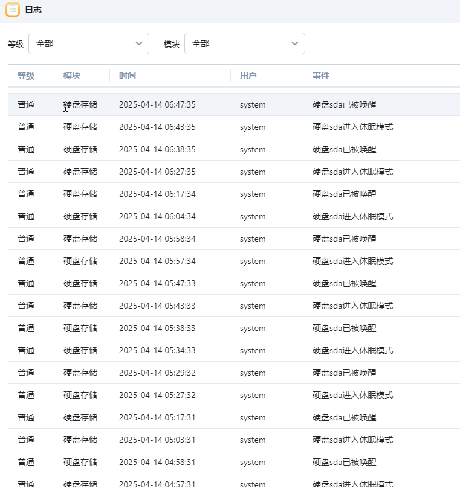Click 硬盘存储 module in 05:47:33 row

click(80, 283)
